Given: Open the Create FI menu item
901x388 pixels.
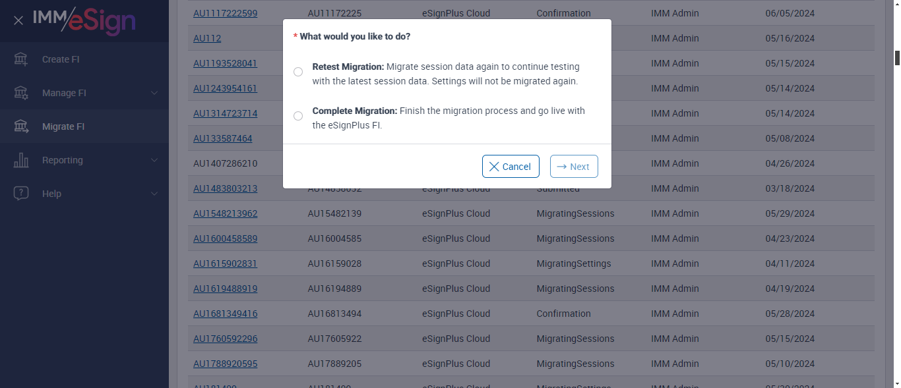Looking at the screenshot, I should click(61, 59).
